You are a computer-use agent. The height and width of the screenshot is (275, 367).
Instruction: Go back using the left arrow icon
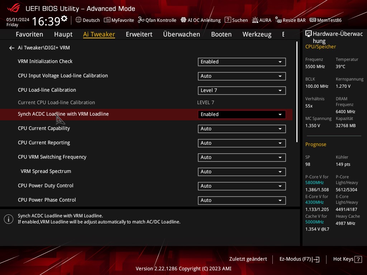point(12,48)
